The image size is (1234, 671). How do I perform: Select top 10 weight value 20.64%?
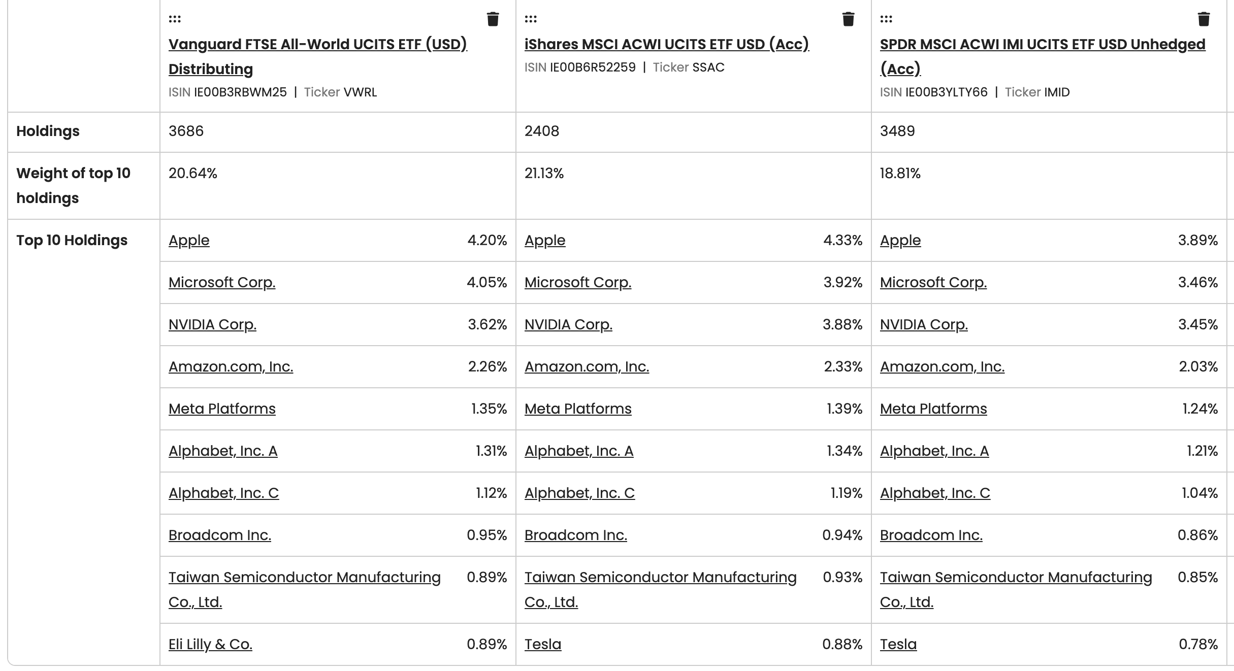coord(193,173)
